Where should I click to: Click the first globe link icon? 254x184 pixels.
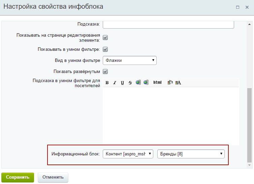click(138, 82)
